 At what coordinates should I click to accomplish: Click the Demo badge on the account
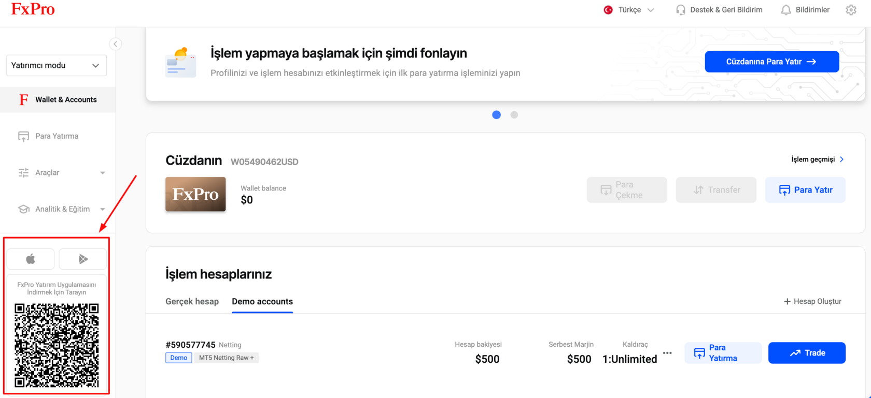(x=179, y=358)
